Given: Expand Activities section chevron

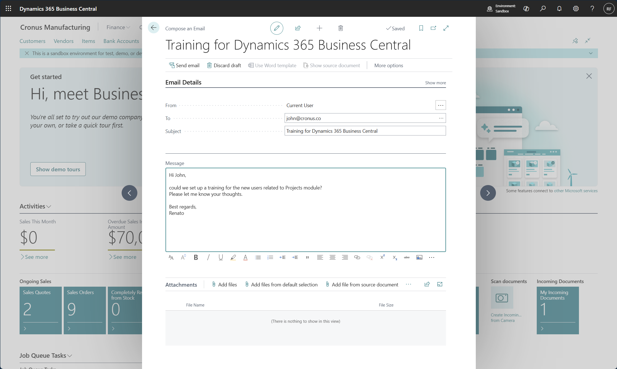Looking at the screenshot, I should point(49,207).
